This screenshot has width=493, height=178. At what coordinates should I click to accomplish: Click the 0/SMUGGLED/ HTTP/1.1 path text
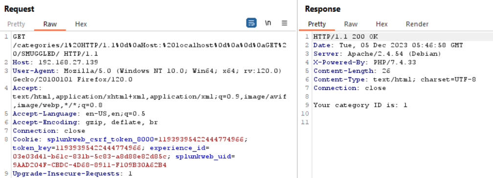(55, 54)
